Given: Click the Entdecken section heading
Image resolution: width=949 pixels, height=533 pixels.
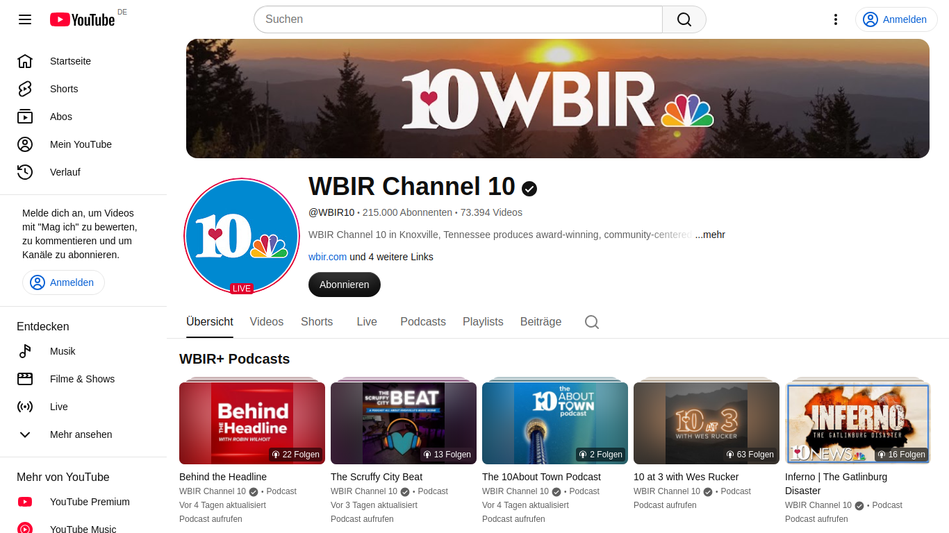Looking at the screenshot, I should (43, 326).
